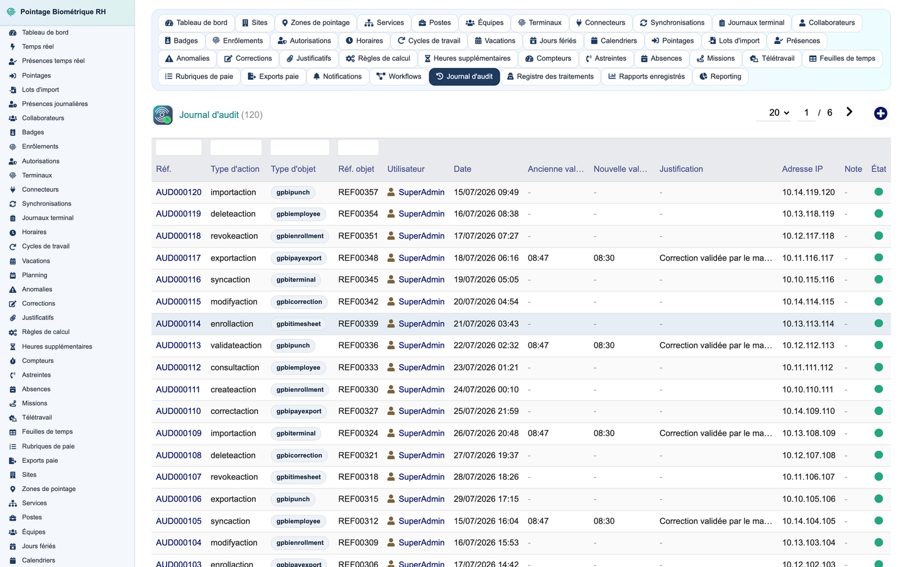Open Présences temps réel in sidebar

click(x=53, y=61)
